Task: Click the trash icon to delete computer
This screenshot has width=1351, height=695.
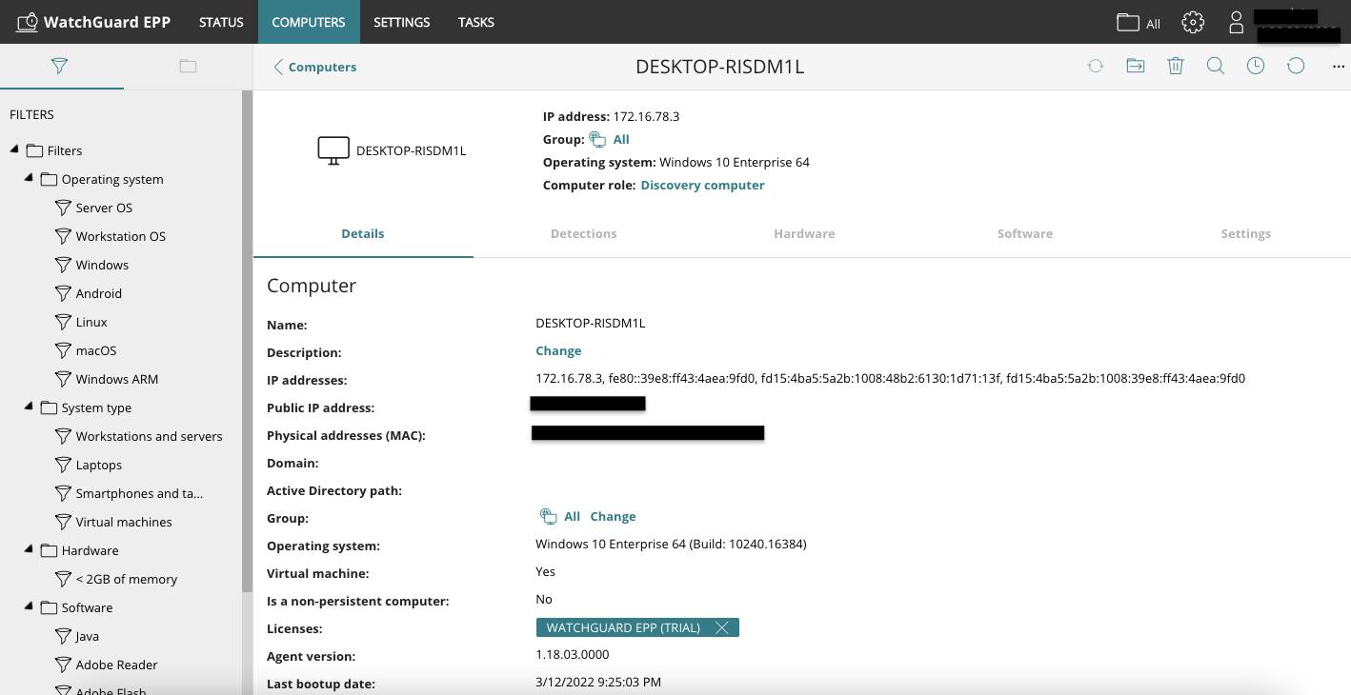Action: pos(1176,66)
